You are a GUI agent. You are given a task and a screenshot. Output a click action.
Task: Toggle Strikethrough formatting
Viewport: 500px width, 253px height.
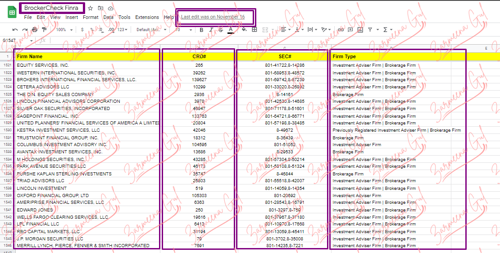coord(221,30)
